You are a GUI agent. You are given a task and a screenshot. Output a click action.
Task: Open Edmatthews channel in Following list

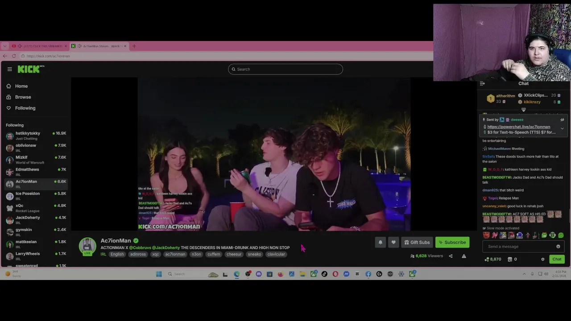36,172
